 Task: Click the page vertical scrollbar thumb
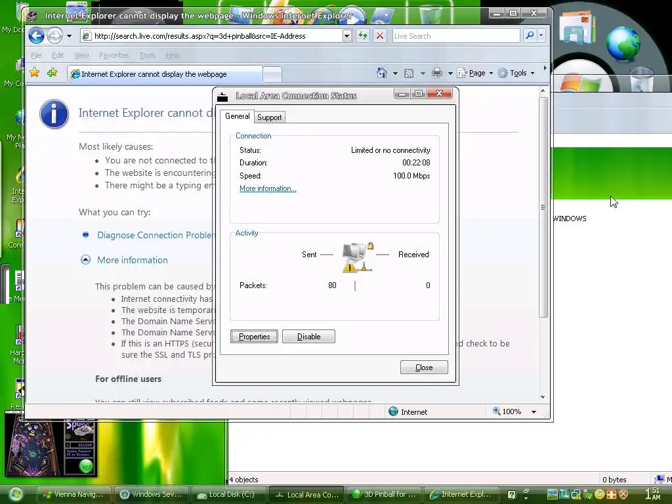tap(543, 207)
